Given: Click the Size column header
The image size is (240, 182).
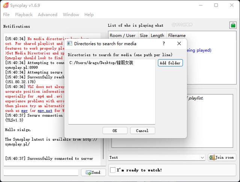Looking at the screenshot, I should click(144, 36).
